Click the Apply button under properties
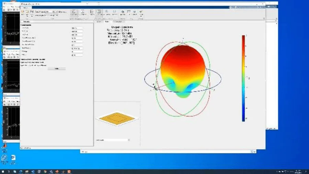 (x=57, y=68)
